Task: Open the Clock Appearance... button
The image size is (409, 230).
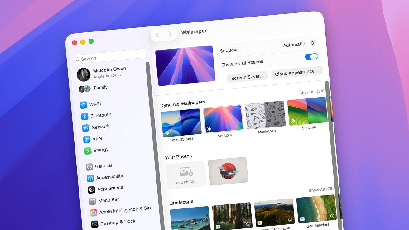Action: click(x=296, y=73)
